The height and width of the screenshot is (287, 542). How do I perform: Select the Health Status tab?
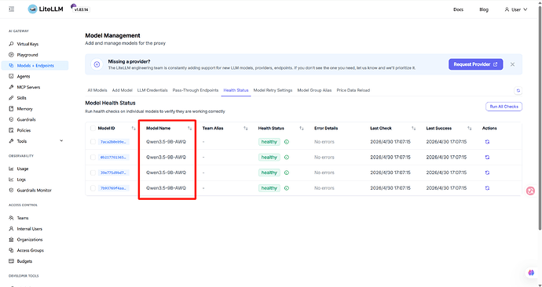point(236,90)
